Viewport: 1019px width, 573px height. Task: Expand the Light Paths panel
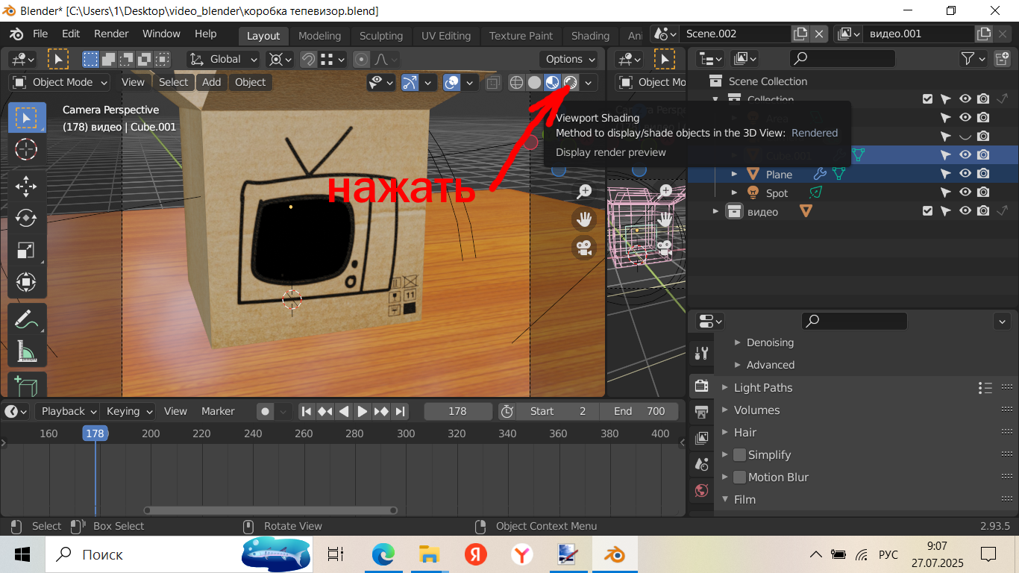pos(762,388)
